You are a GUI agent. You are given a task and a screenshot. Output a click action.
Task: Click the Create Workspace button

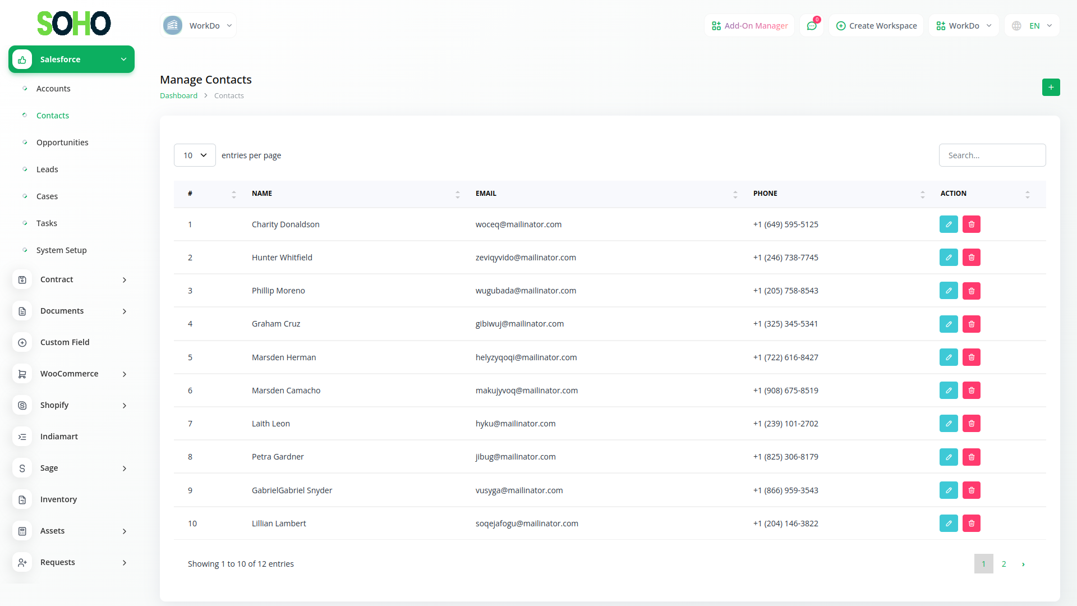(x=876, y=26)
